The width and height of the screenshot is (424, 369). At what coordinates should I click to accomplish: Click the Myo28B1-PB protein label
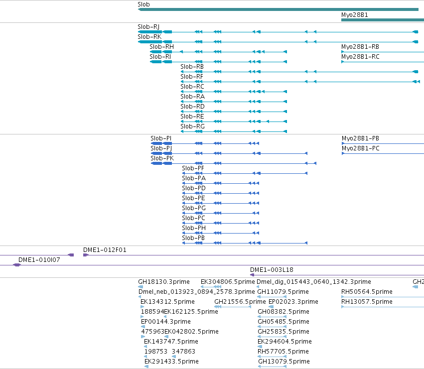pos(360,138)
